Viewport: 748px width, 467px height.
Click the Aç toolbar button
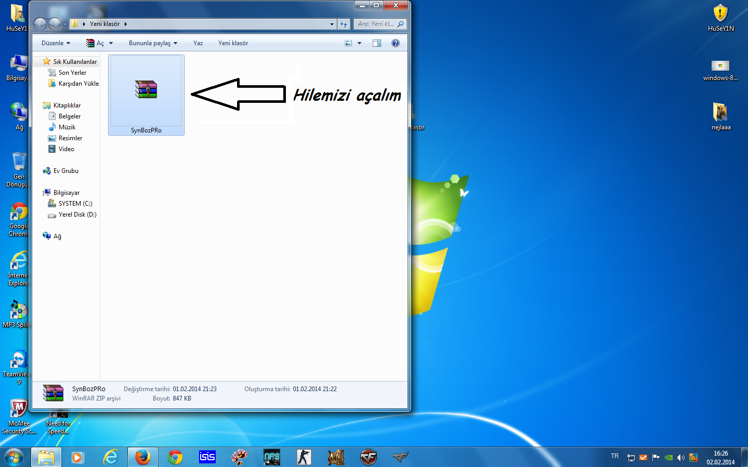coord(95,43)
